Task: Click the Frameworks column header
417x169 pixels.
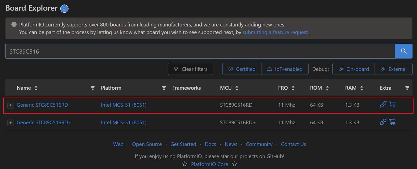Action: pyautogui.click(x=186, y=88)
